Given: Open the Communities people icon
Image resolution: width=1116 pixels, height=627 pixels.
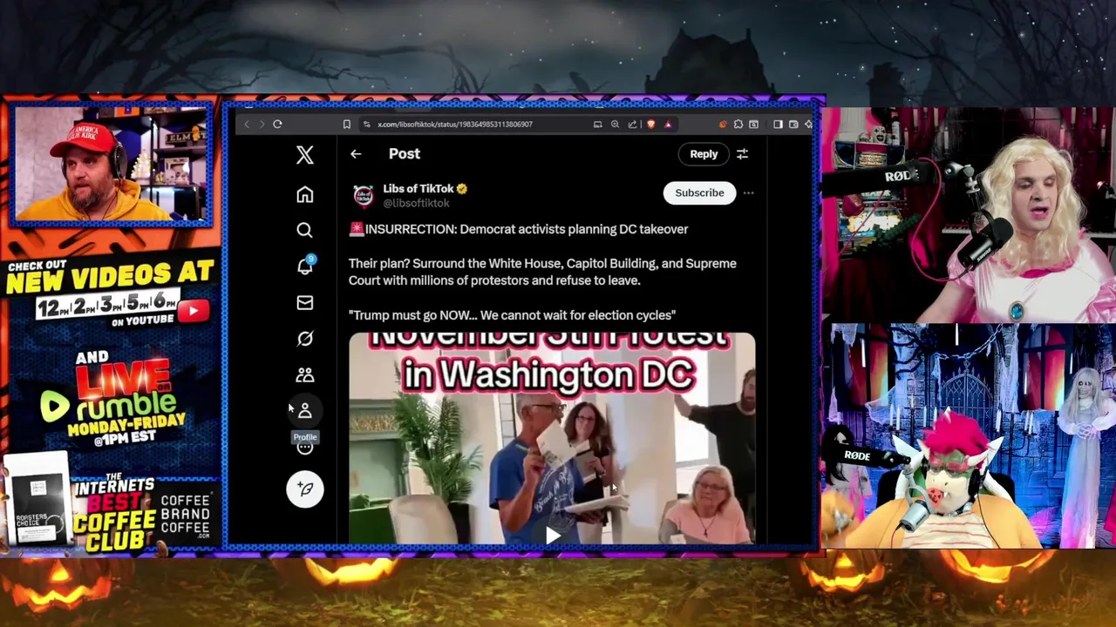Looking at the screenshot, I should click(304, 374).
